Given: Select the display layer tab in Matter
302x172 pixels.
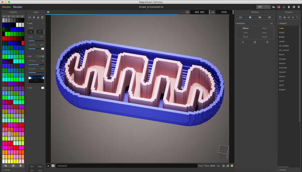Looking at the screenshot, I should point(269,17).
